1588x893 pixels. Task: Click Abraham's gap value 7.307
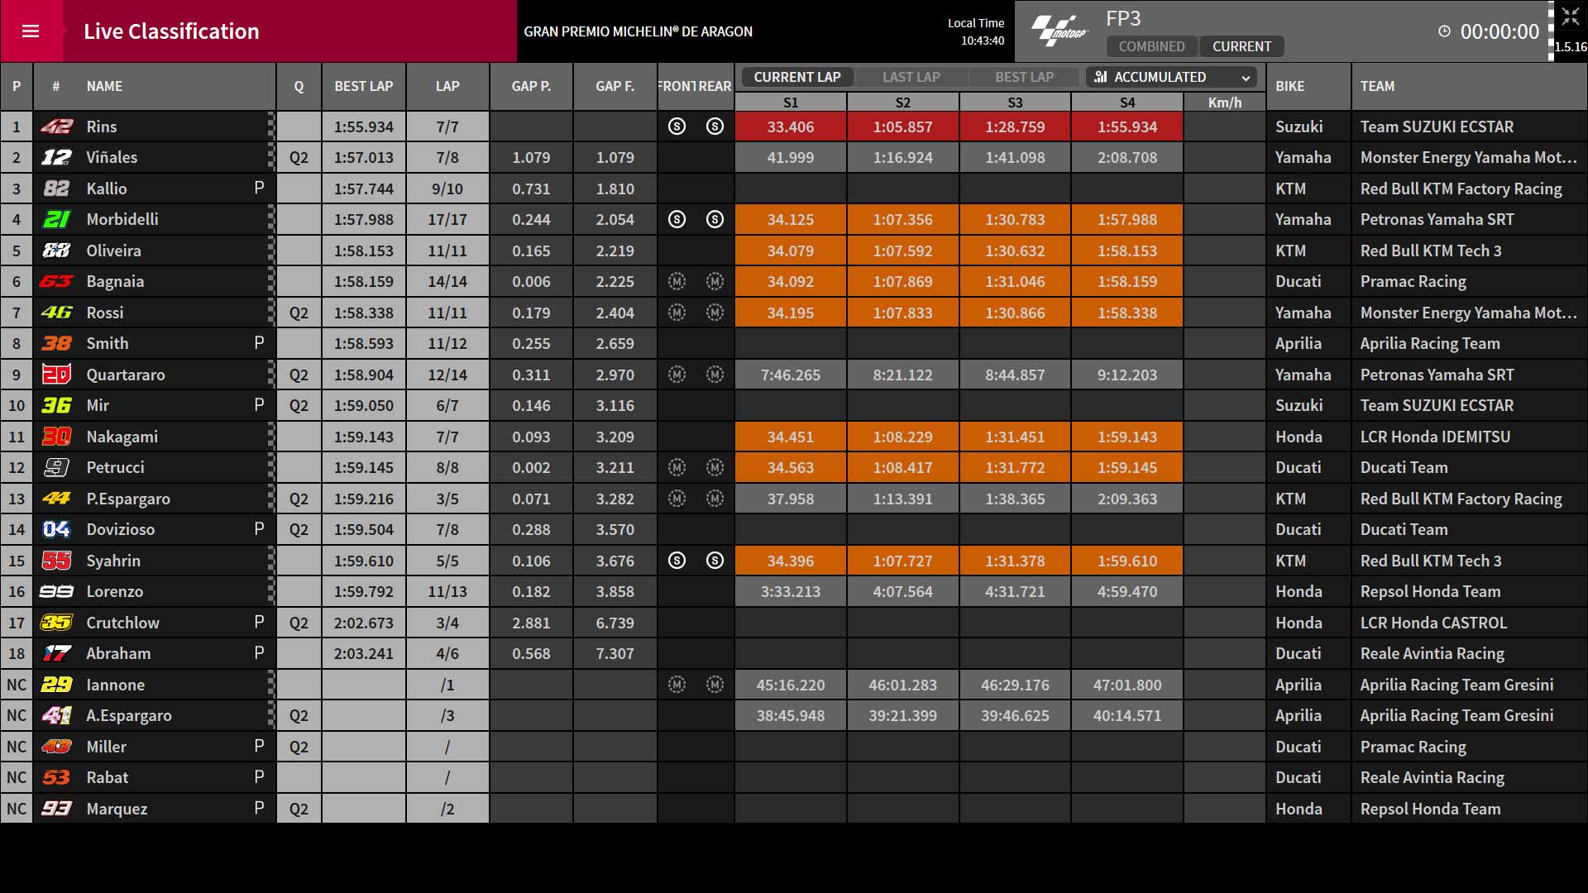point(615,653)
